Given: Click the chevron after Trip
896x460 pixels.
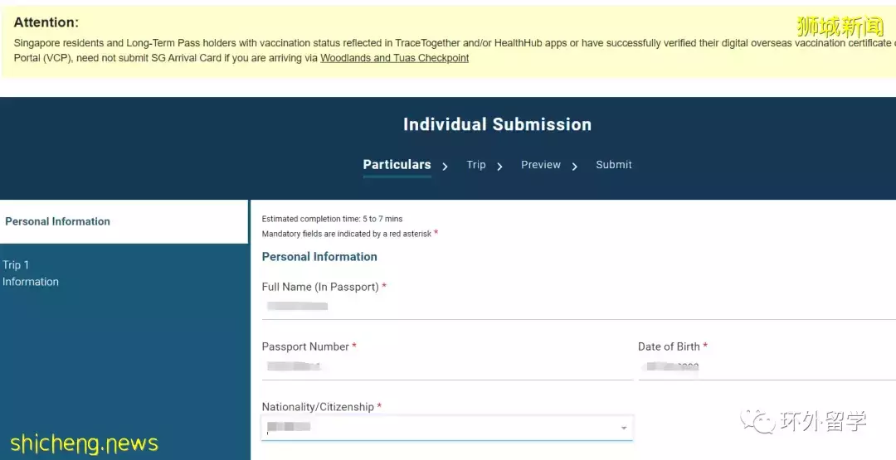Looking at the screenshot, I should [x=499, y=167].
